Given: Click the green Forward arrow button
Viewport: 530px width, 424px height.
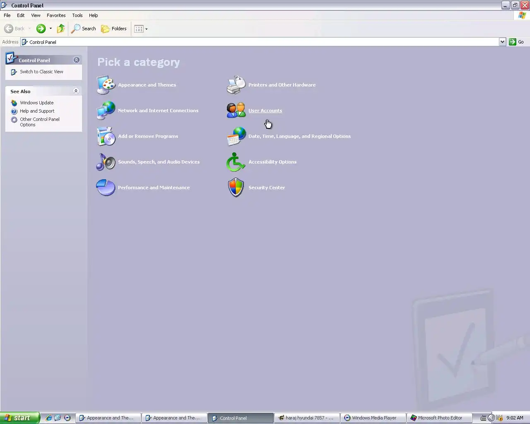Looking at the screenshot, I should pos(41,29).
